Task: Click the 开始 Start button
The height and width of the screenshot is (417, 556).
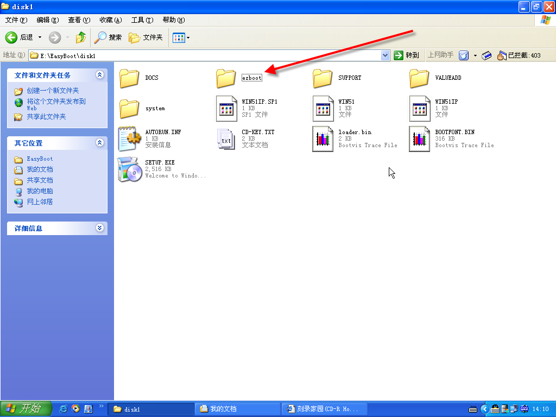Action: coord(26,409)
